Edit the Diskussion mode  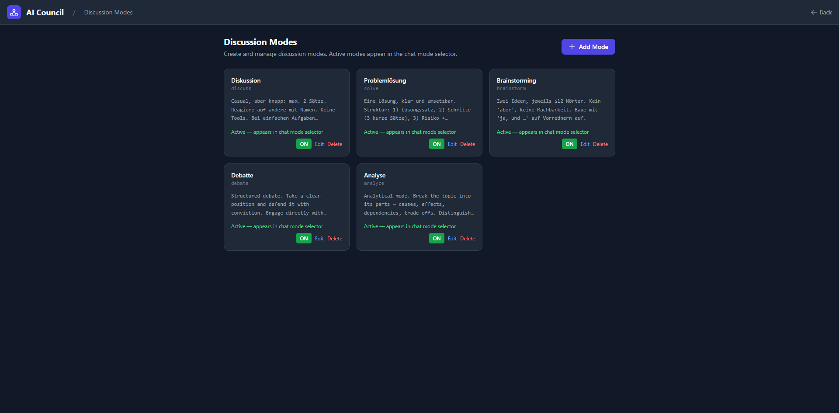(x=319, y=144)
